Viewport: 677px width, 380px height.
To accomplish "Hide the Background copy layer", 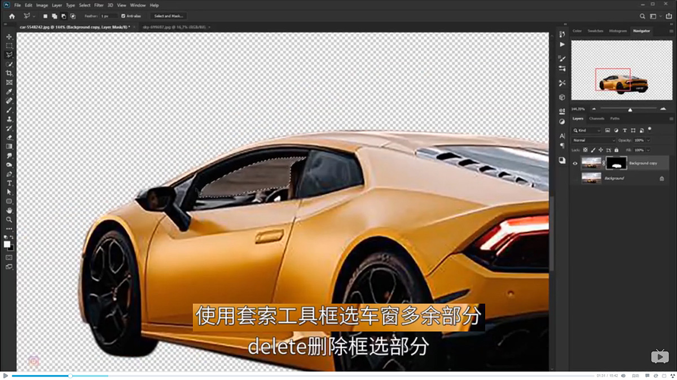I will [574, 163].
